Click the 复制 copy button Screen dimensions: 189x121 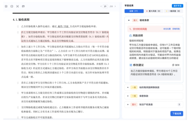176,65
